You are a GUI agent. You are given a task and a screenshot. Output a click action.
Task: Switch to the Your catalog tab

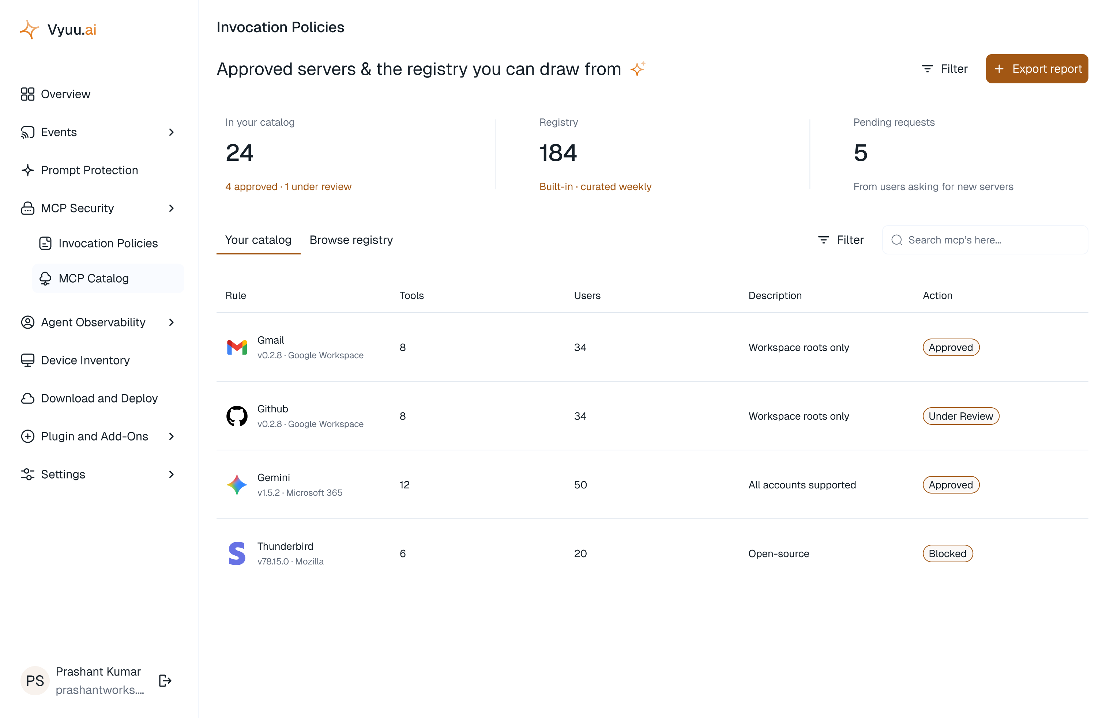(258, 240)
